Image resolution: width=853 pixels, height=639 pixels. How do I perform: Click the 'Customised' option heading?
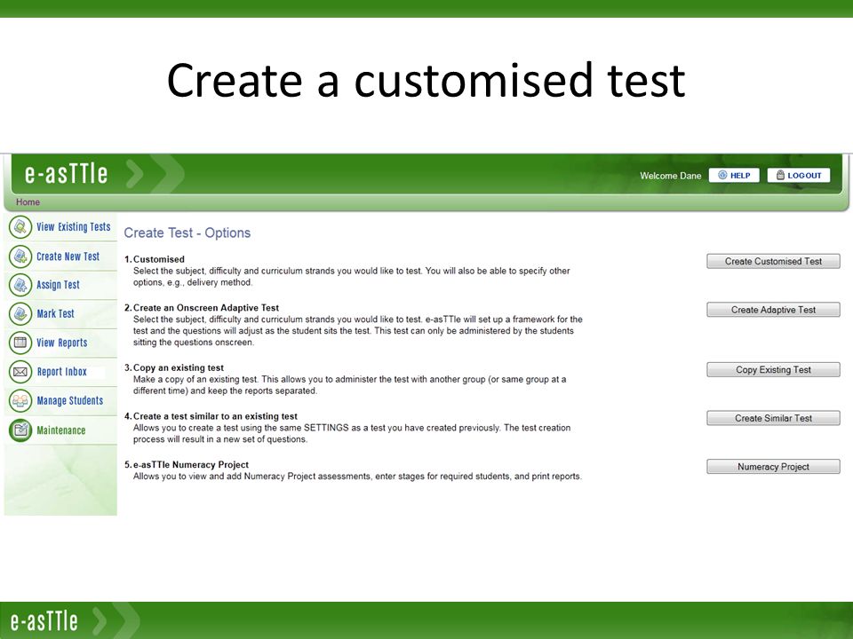point(159,259)
